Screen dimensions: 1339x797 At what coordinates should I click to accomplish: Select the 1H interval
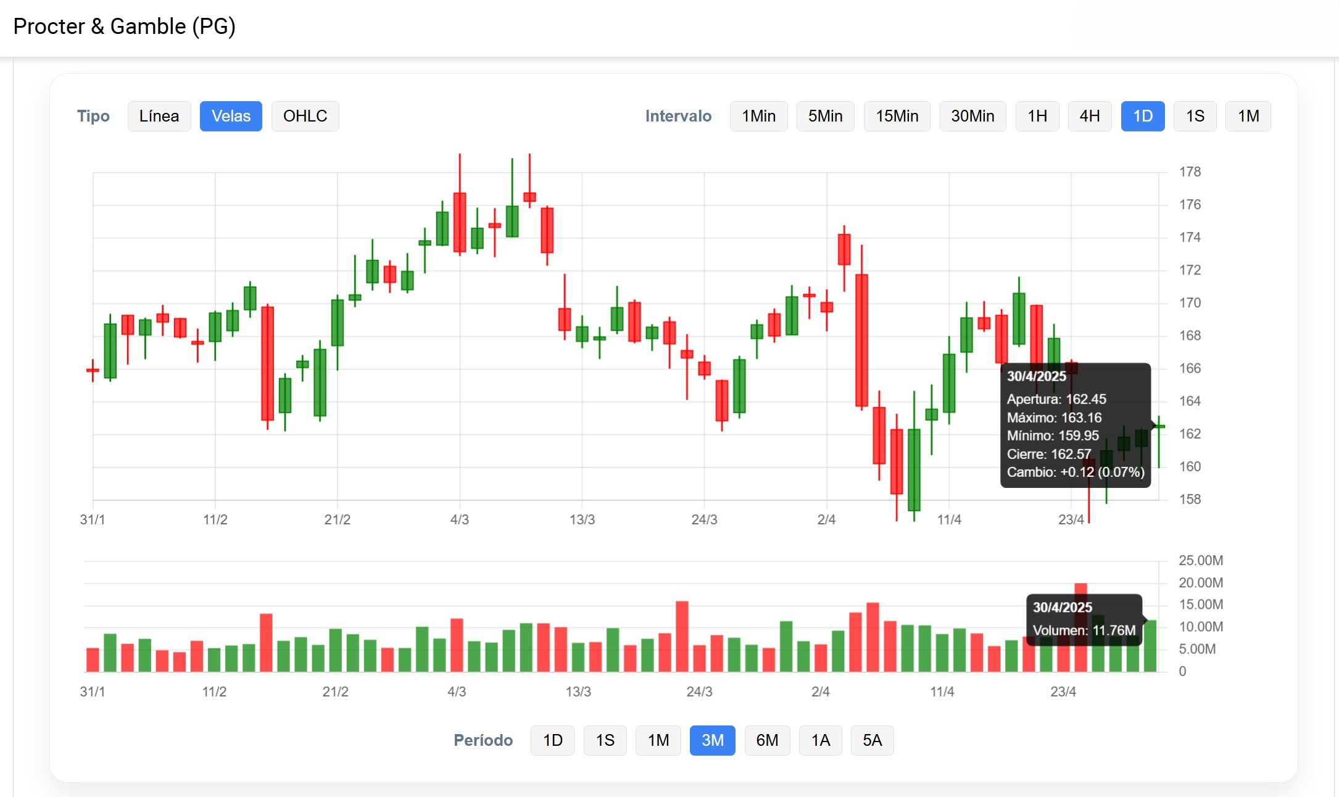click(1037, 116)
